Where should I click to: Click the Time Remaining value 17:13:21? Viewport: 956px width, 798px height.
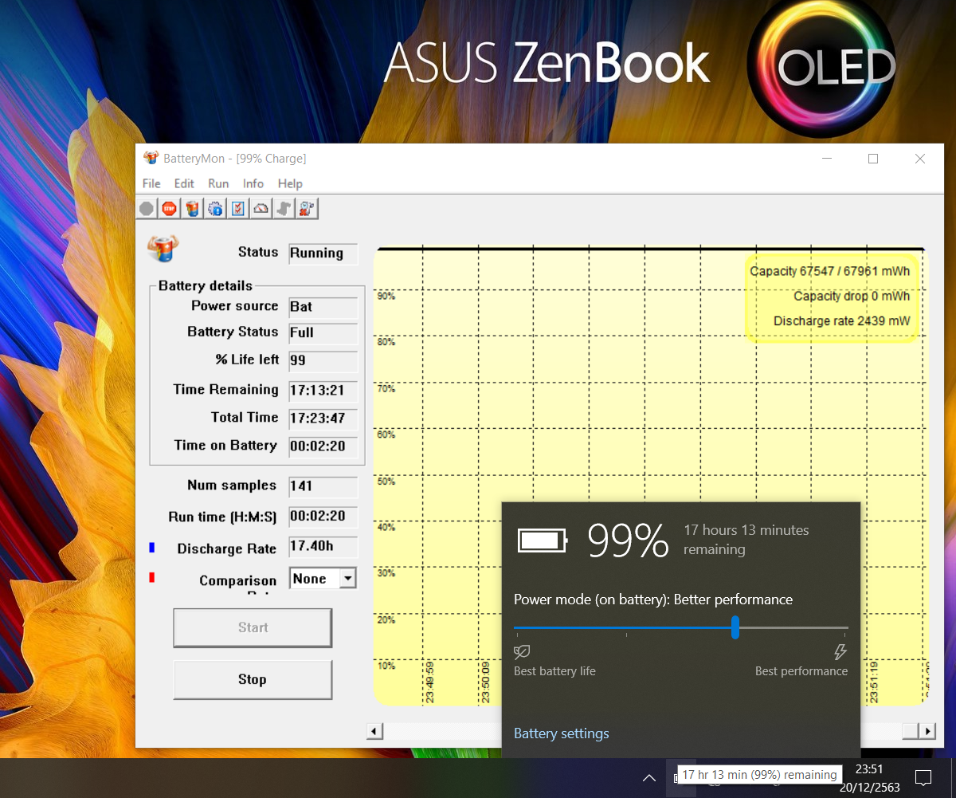pyautogui.click(x=323, y=391)
